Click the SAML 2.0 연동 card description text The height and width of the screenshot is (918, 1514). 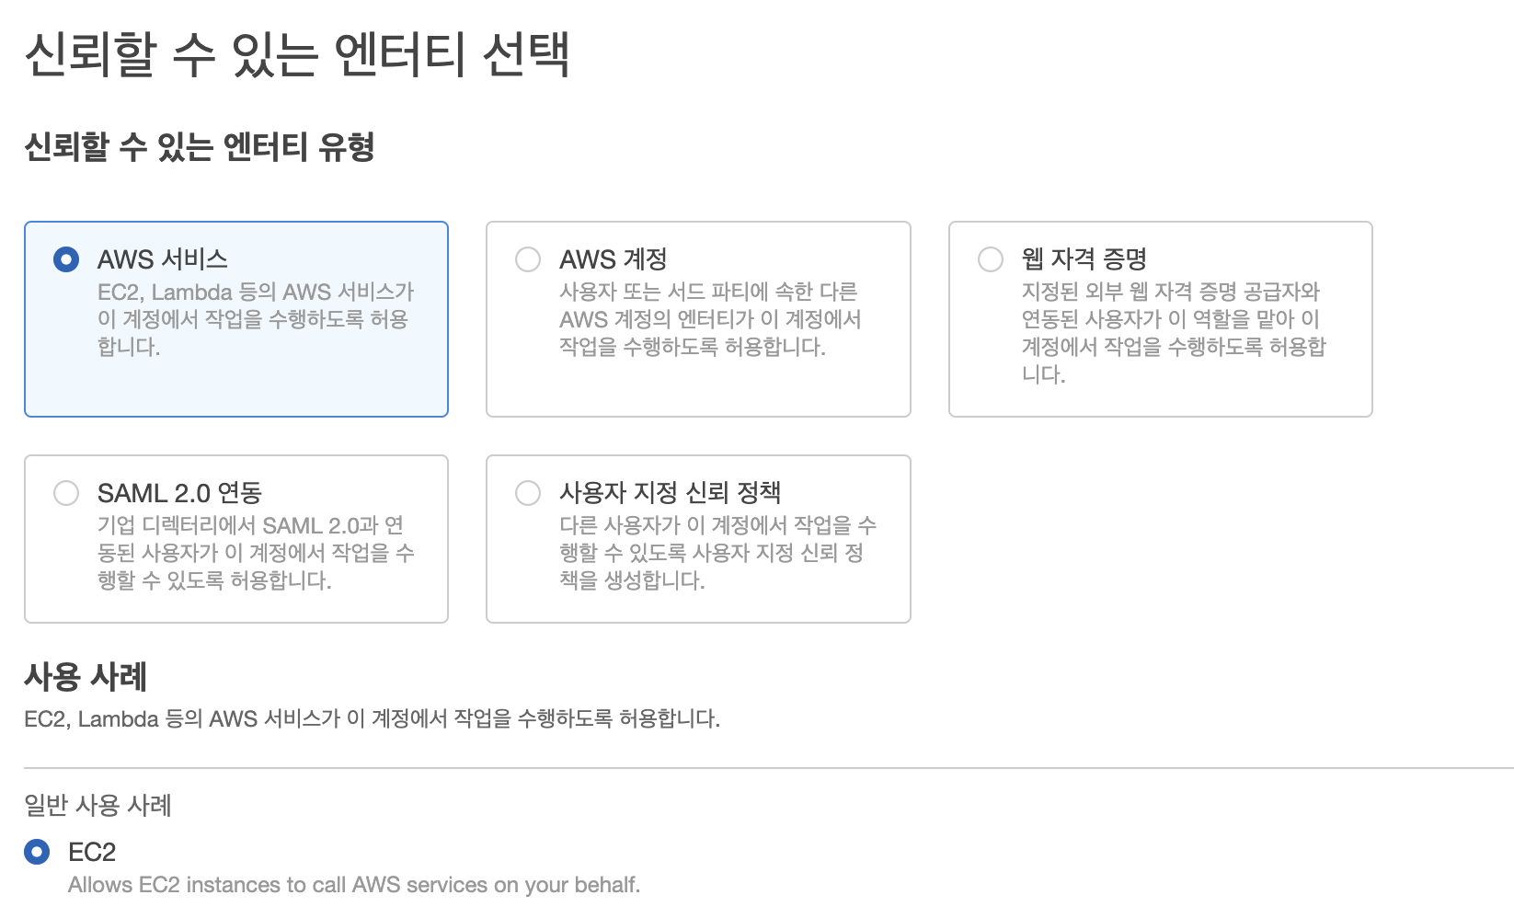256,553
